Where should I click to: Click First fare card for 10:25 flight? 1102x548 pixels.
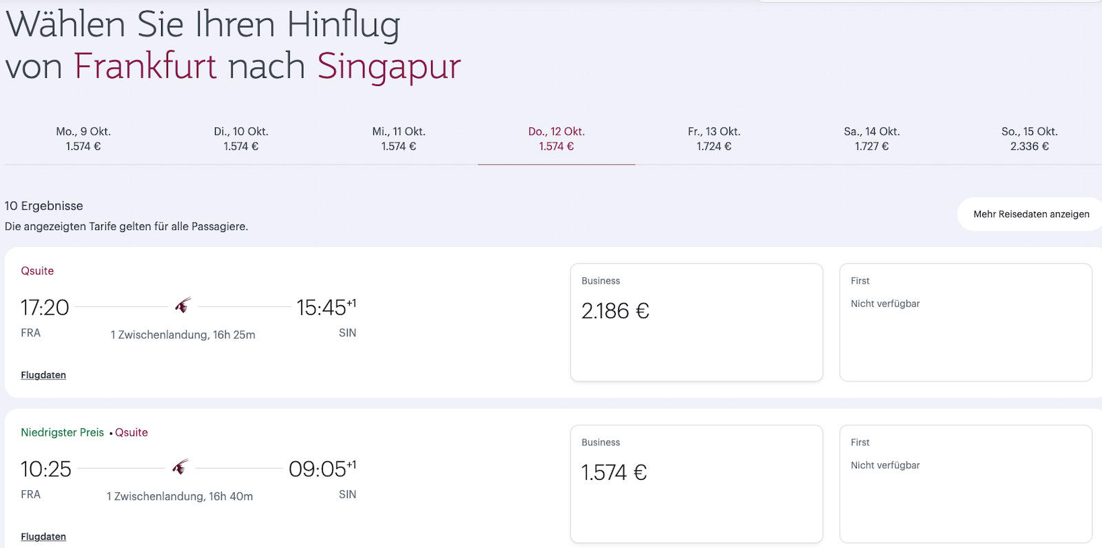(966, 484)
